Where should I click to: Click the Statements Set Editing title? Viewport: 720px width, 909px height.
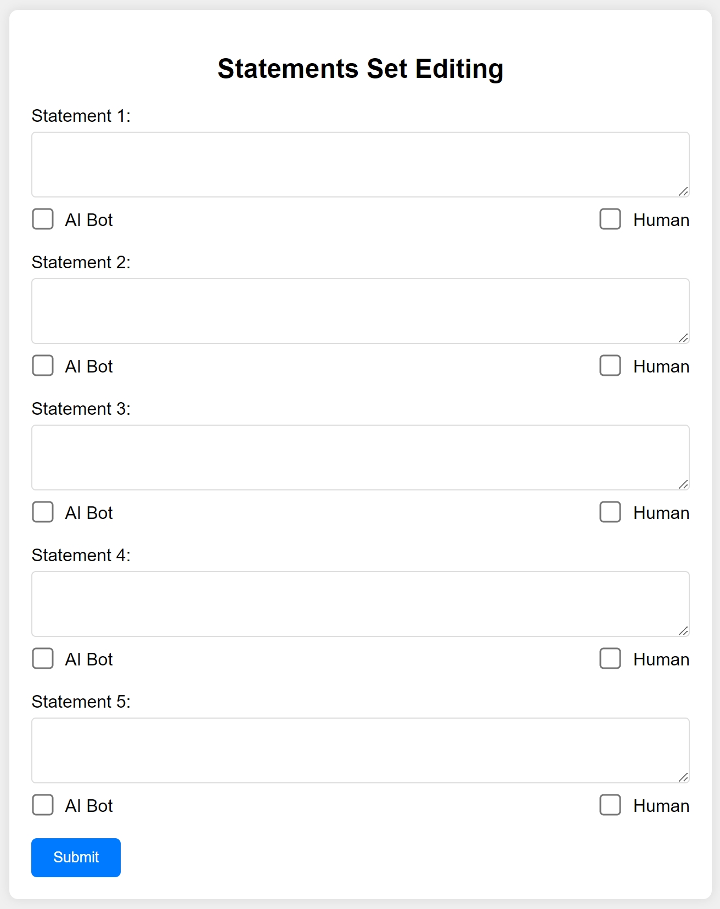click(360, 68)
